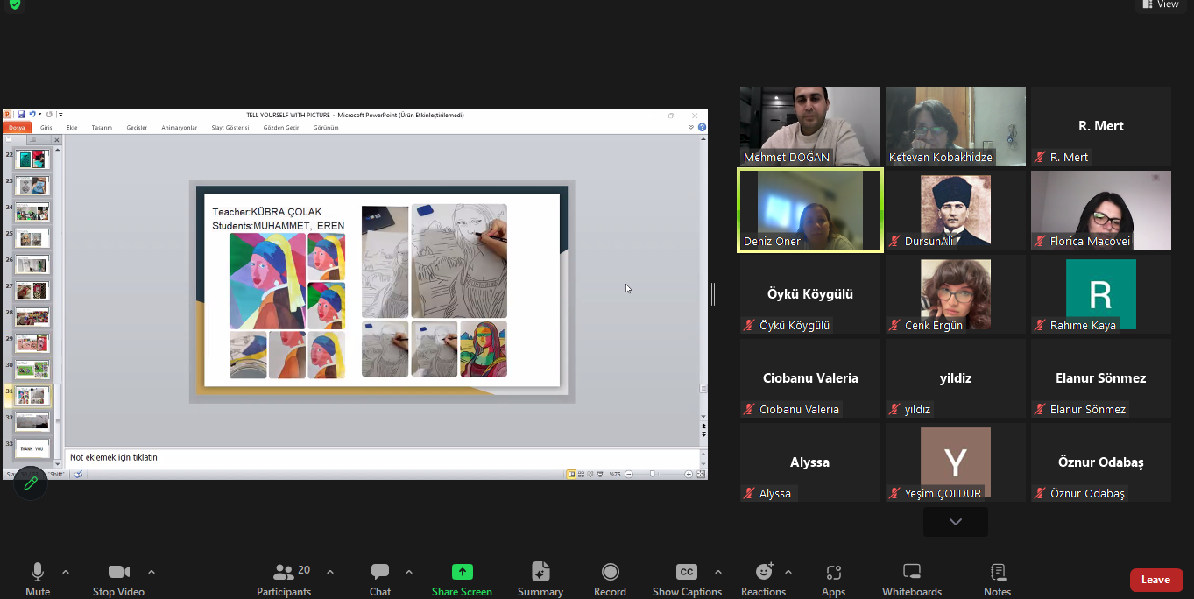The width and height of the screenshot is (1194, 599).
Task: Click the green encryption shield icon
Action: click(14, 4)
